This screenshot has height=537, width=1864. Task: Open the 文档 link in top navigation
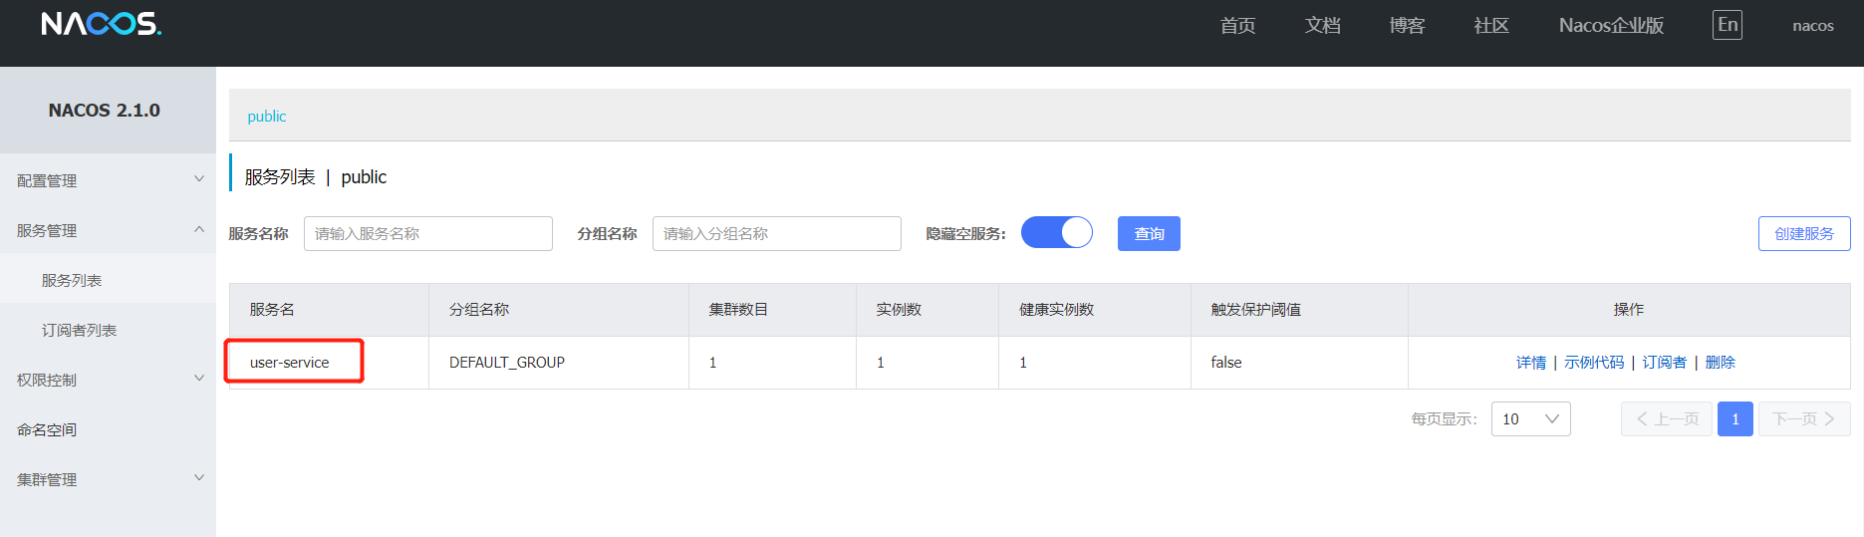1322,26
